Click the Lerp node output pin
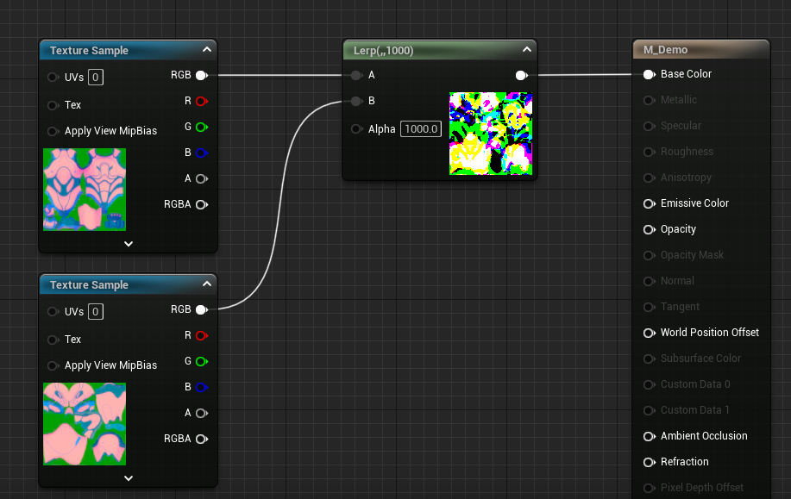The width and height of the screenshot is (791, 499). coord(521,75)
